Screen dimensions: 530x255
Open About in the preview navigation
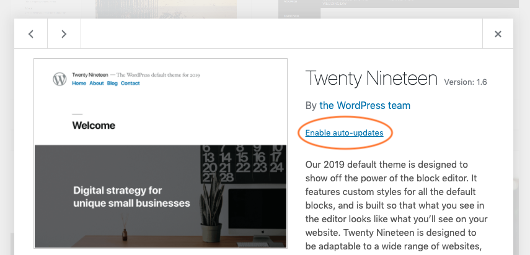tap(96, 83)
